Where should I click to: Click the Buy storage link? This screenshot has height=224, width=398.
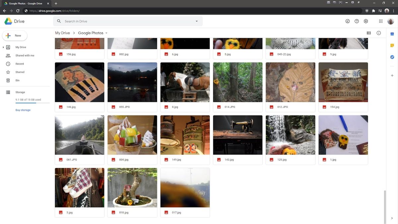[23, 110]
